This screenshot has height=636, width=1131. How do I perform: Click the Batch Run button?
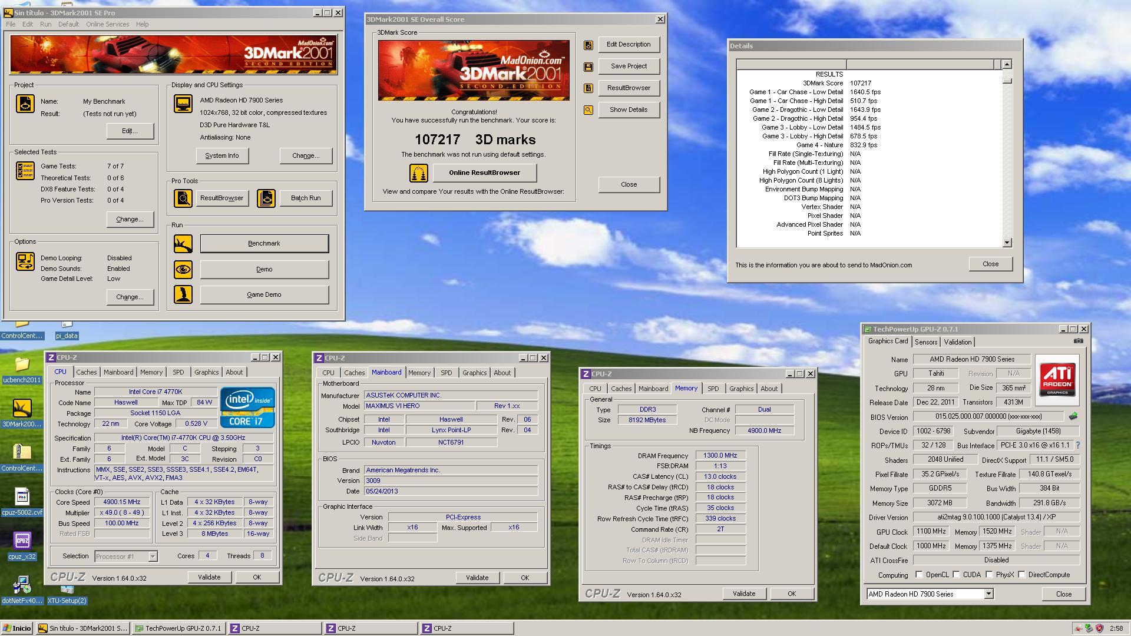pos(306,198)
